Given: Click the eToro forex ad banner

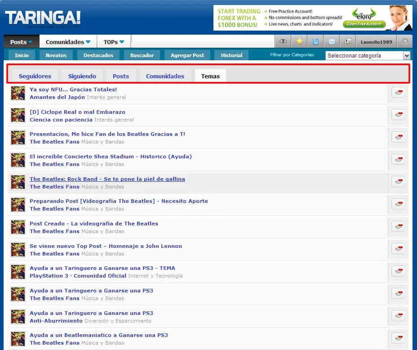Looking at the screenshot, I should point(312,18).
